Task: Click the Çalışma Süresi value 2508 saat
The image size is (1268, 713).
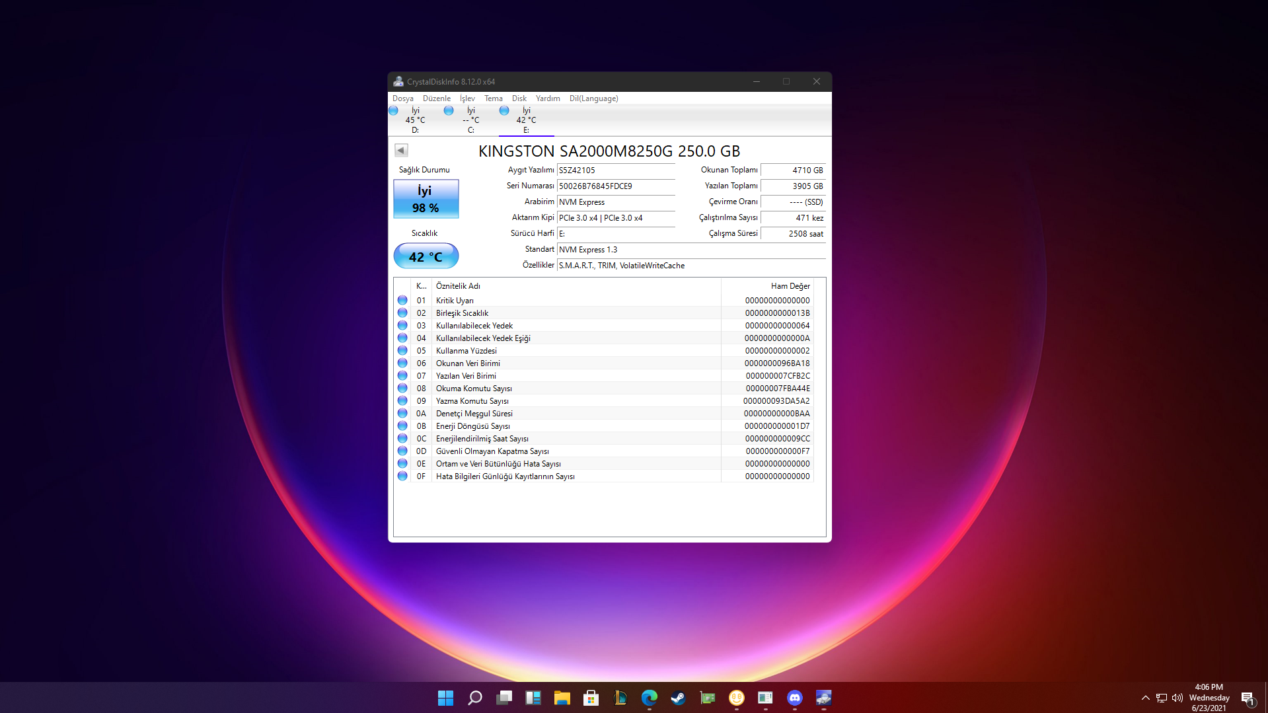Action: [x=793, y=234]
